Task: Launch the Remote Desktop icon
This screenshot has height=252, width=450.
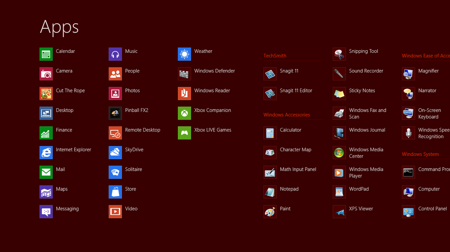Action: pos(115,133)
